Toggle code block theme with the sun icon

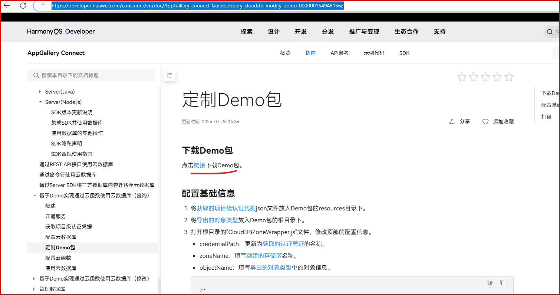(490, 283)
